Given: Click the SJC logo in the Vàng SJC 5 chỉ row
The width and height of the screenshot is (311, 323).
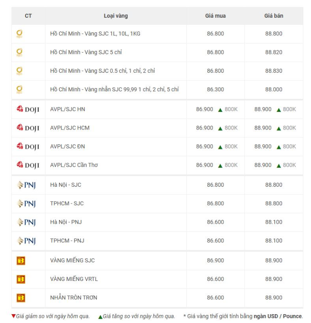Looking at the screenshot, I should [19, 52].
